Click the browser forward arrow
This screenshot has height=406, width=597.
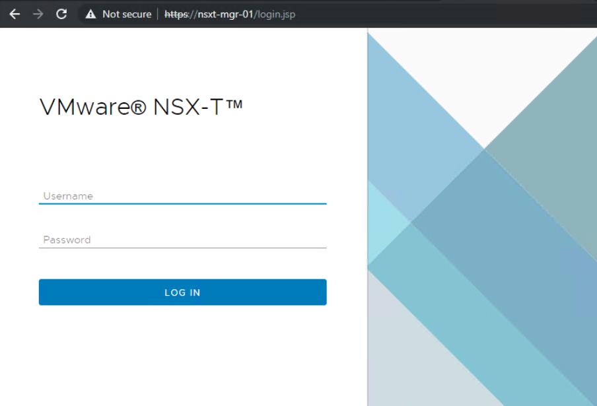click(x=38, y=14)
